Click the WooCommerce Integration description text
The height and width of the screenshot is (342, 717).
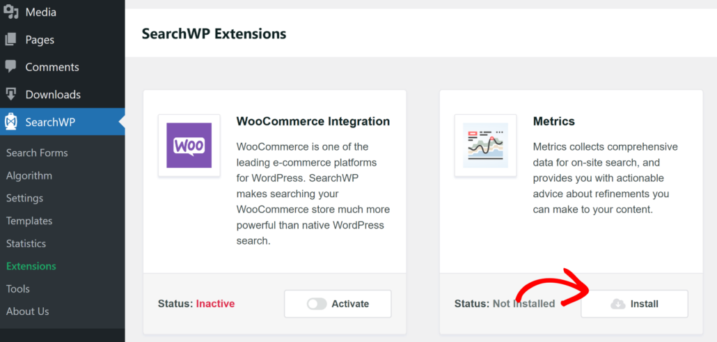(x=313, y=194)
